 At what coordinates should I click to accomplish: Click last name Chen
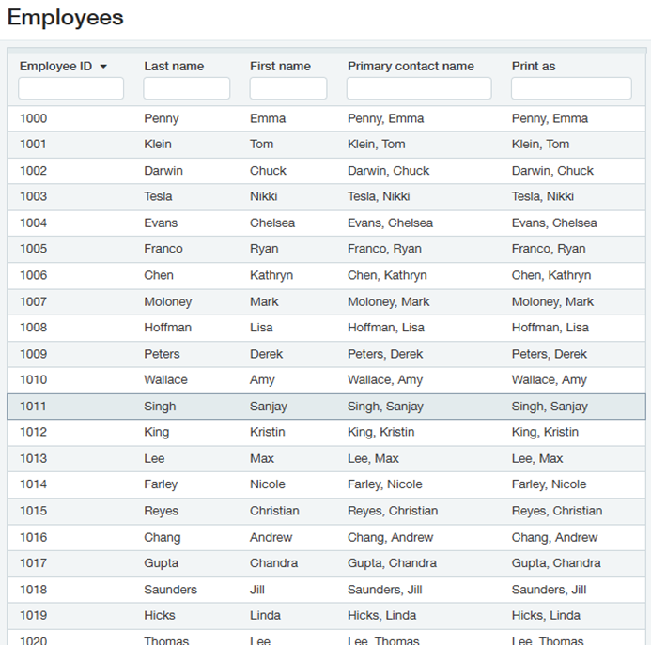click(159, 275)
